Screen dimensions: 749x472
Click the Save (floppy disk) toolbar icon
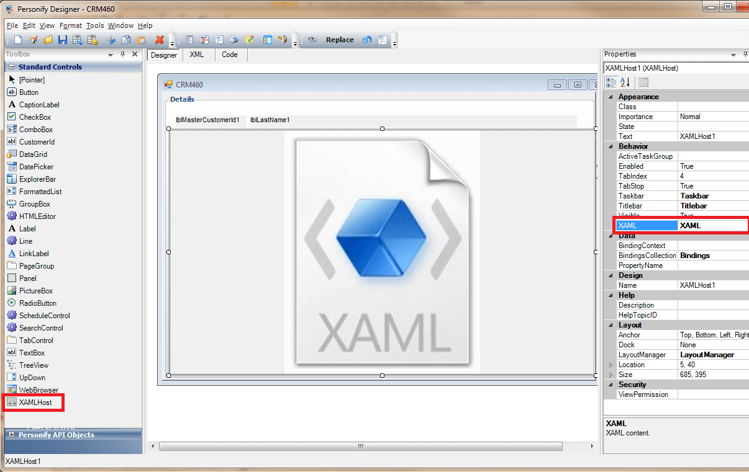(63, 40)
